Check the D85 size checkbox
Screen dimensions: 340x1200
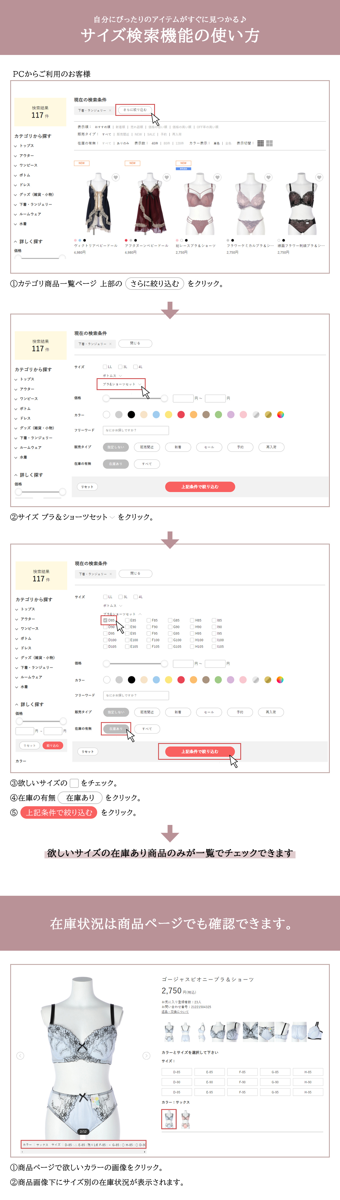click(105, 620)
